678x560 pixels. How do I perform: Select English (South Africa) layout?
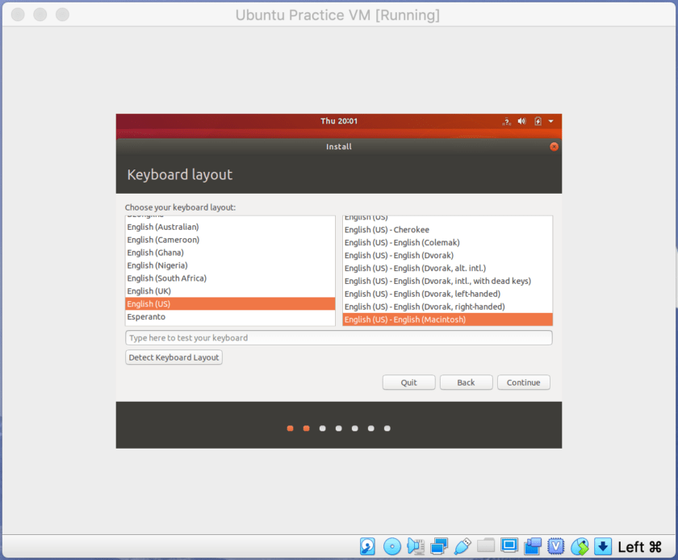230,278
